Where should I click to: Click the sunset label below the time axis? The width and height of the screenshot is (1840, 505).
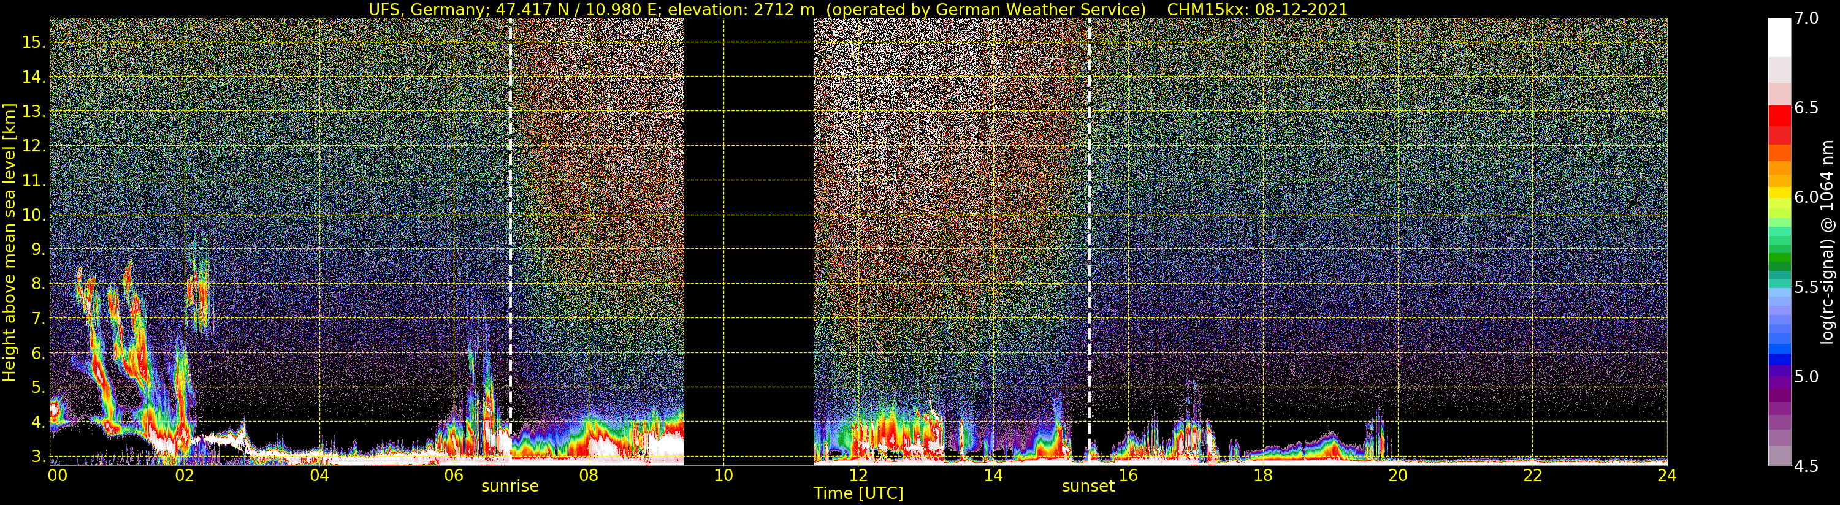click(1088, 487)
